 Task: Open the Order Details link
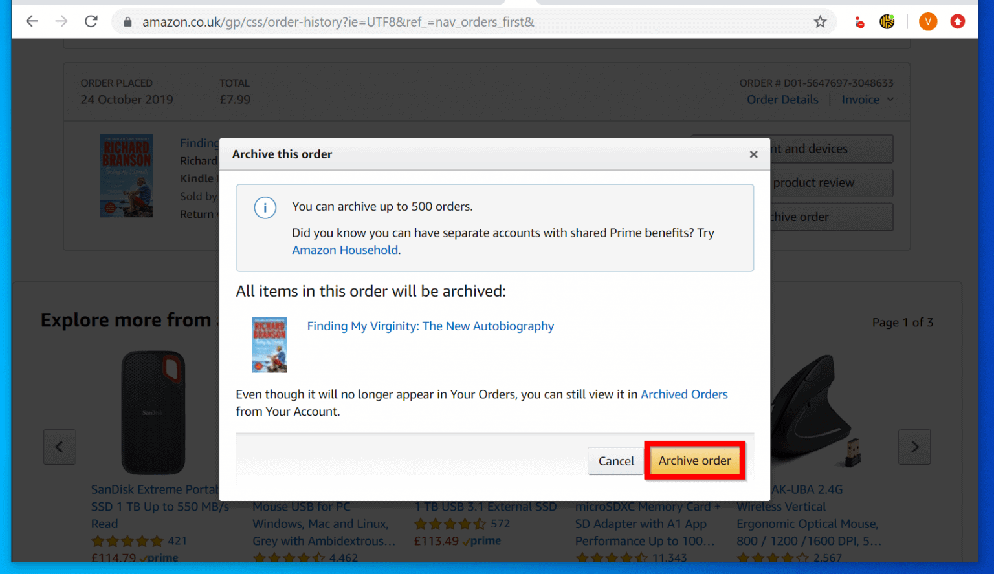click(x=782, y=100)
